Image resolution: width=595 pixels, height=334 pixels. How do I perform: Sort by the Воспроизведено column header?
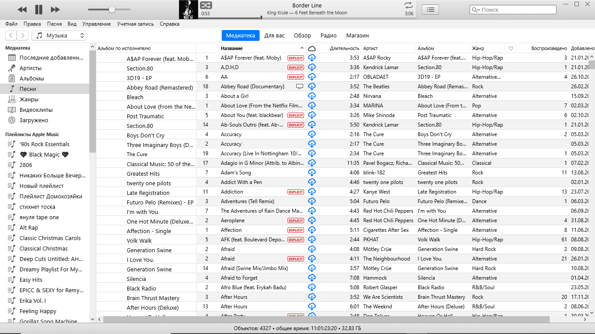point(543,48)
